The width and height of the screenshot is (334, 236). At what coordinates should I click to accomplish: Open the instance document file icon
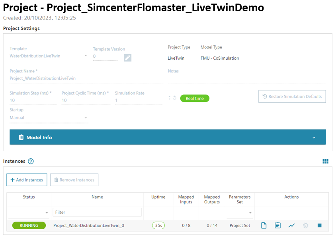pyautogui.click(x=264, y=225)
